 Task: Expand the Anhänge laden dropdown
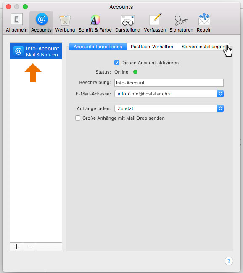(x=169, y=108)
